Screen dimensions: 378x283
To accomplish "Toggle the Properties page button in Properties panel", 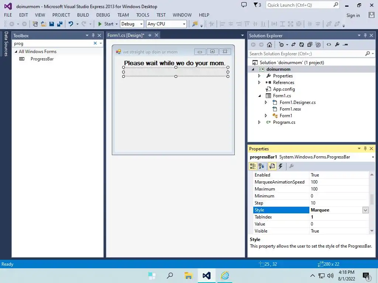I will point(272,166).
